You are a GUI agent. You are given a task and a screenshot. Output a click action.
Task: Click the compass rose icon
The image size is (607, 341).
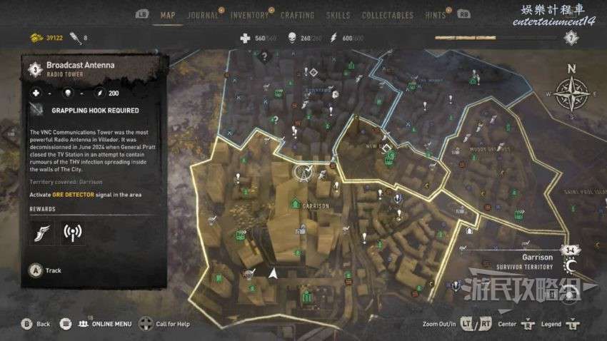point(571,94)
